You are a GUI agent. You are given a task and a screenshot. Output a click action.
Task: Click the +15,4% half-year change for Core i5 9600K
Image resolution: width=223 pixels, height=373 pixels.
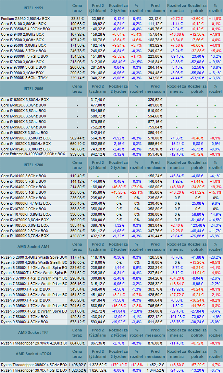(215, 51)
